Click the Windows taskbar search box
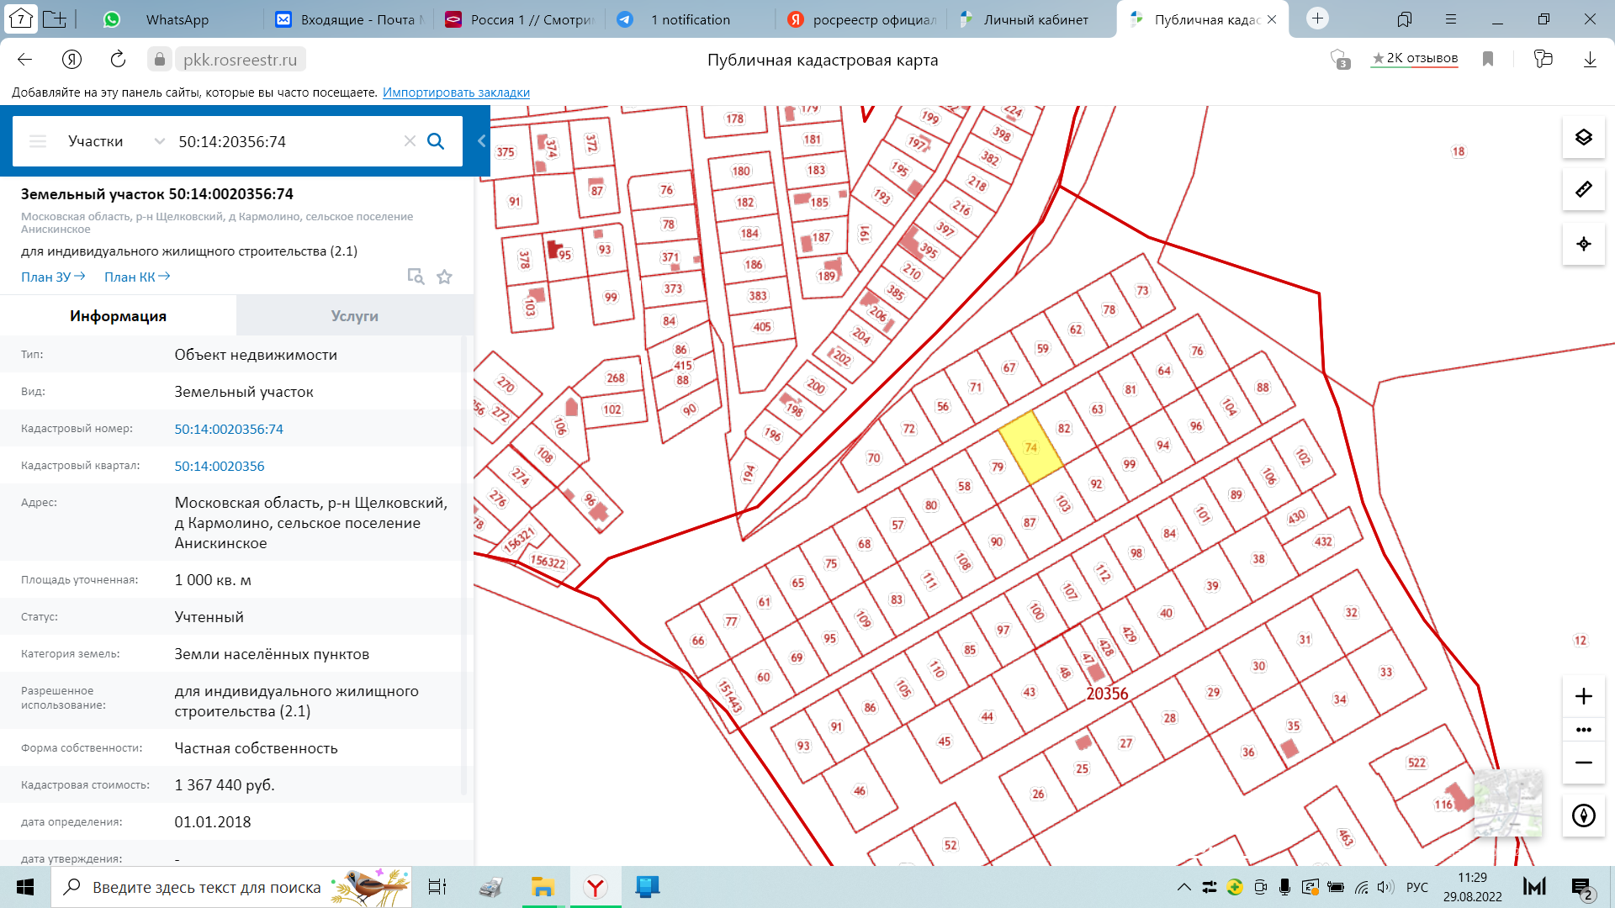This screenshot has height=908, width=1615. [x=206, y=887]
